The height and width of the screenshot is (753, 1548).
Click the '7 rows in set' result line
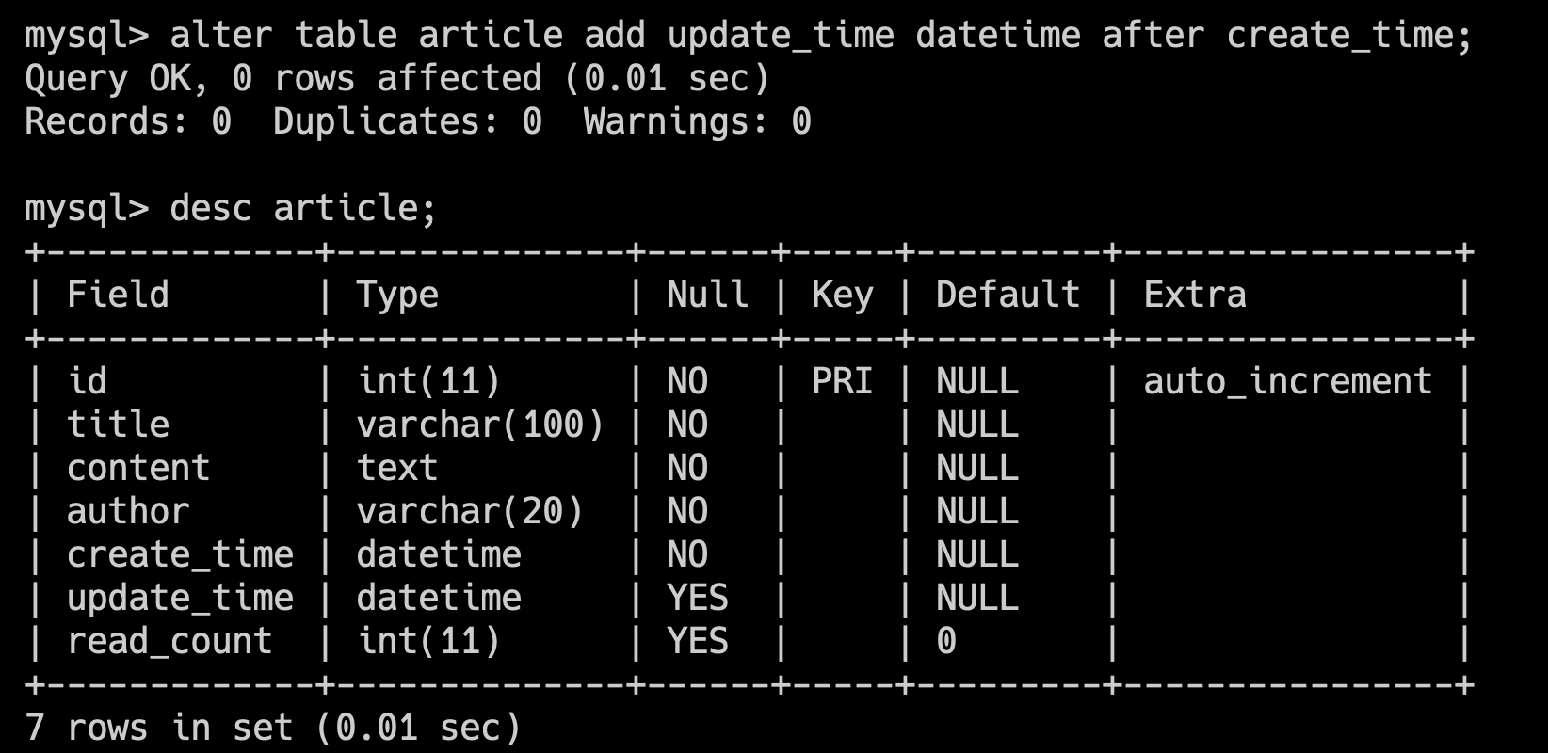(273, 729)
